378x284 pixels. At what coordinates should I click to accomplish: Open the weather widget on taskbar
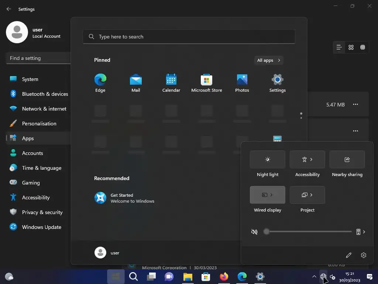(9, 276)
